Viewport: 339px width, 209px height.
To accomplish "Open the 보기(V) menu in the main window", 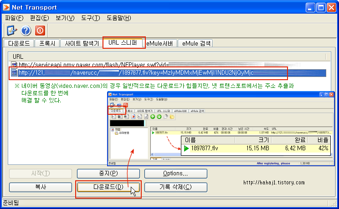I will (x=65, y=18).
